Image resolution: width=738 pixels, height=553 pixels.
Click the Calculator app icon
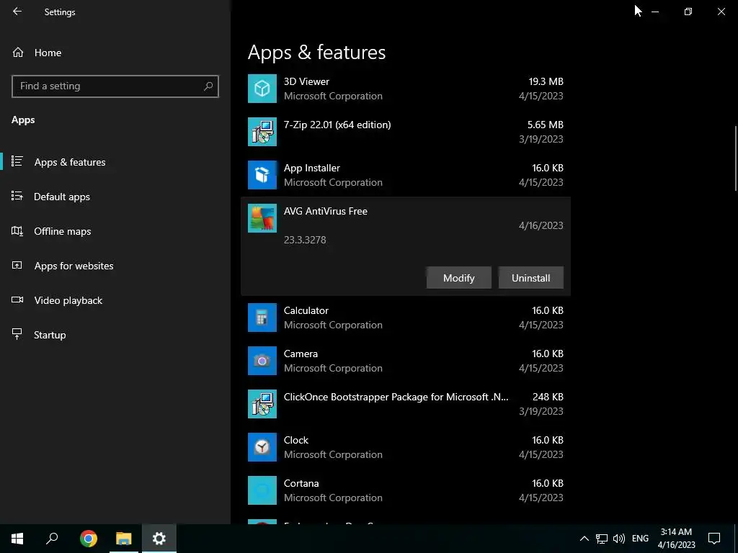(x=262, y=318)
